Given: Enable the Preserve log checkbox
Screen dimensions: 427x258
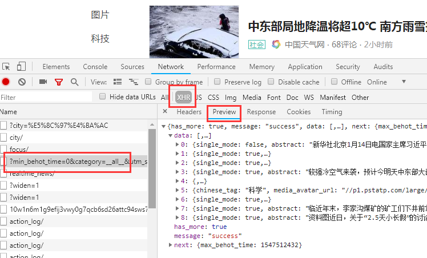Looking at the screenshot, I should [x=217, y=82].
